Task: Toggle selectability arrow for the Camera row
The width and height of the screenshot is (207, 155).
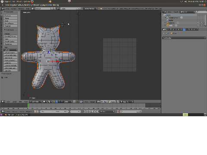Action: 201,23
